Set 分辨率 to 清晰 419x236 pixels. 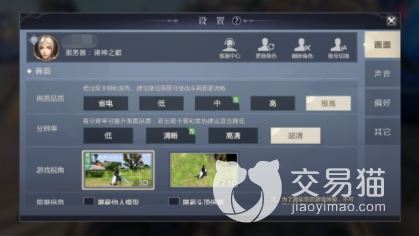(171, 136)
